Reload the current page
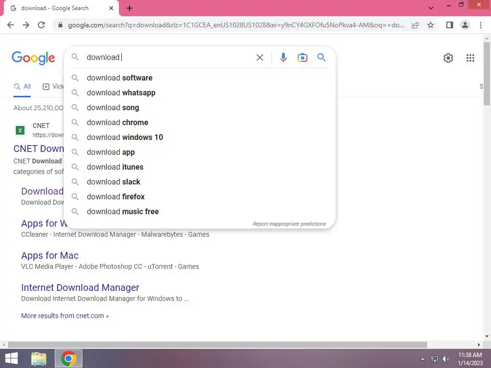 click(41, 25)
